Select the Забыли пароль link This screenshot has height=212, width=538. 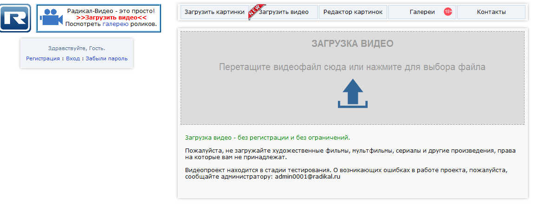[x=106, y=58]
